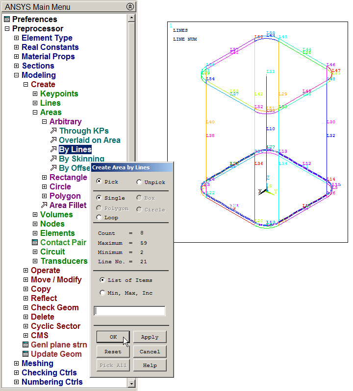Click the main menu scroll-up arrow
This screenshot has height=391, width=353.
131,18
